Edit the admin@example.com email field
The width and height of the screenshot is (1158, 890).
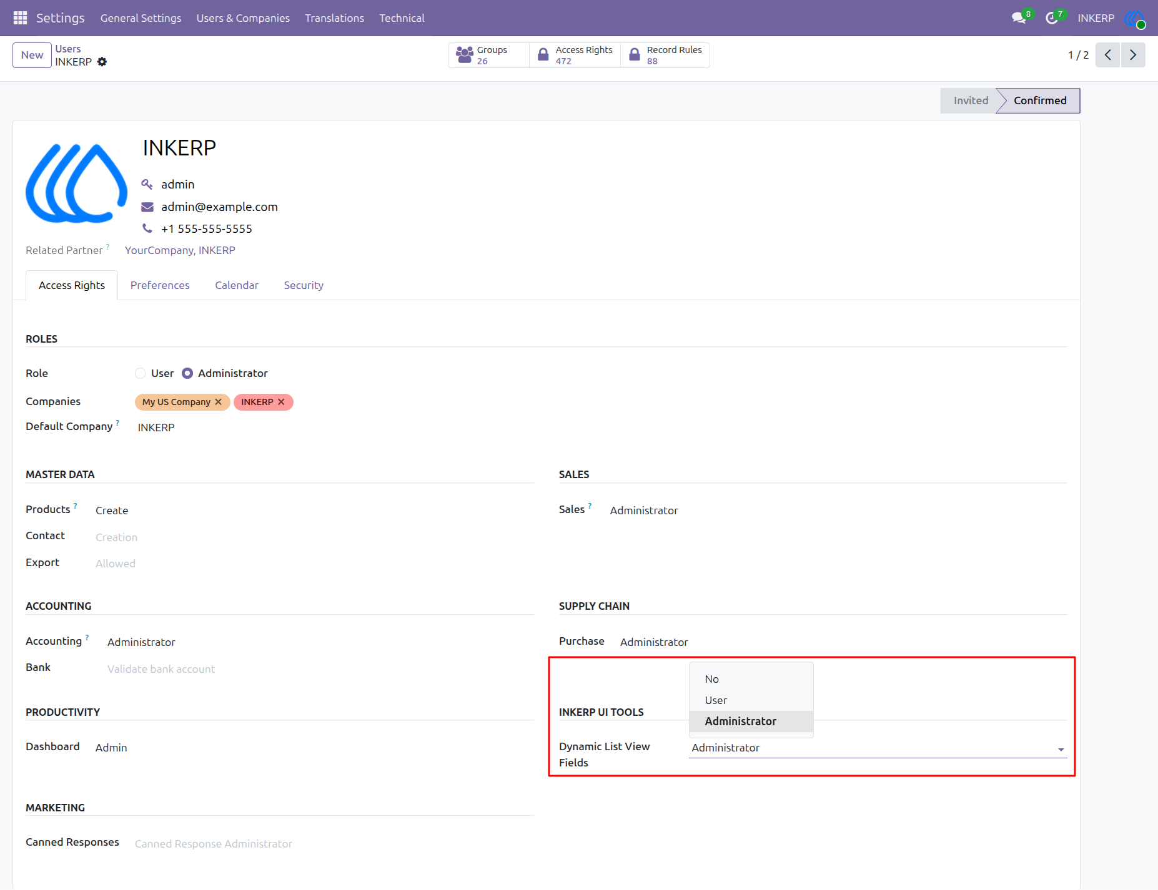coord(219,207)
